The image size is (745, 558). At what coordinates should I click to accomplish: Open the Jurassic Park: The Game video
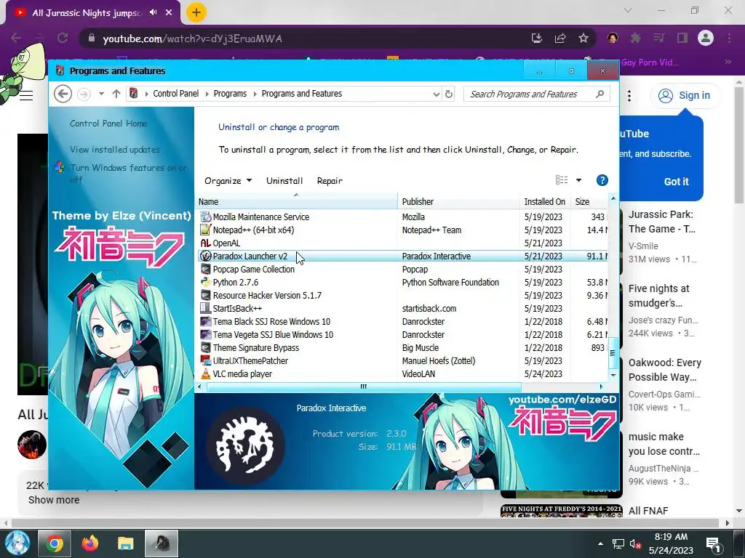[x=661, y=222]
